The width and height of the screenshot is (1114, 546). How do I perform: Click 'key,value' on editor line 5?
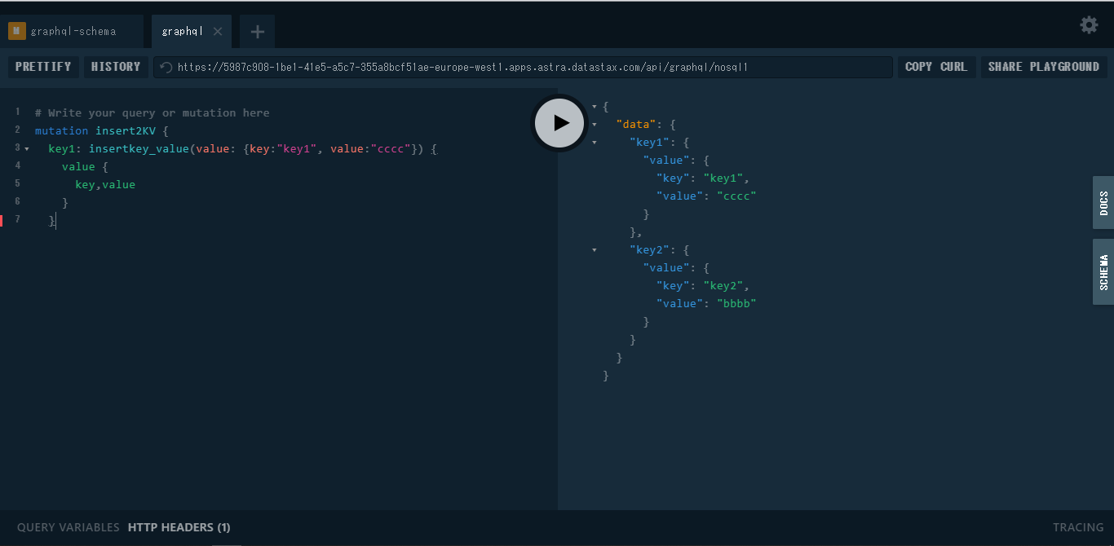pyautogui.click(x=105, y=184)
